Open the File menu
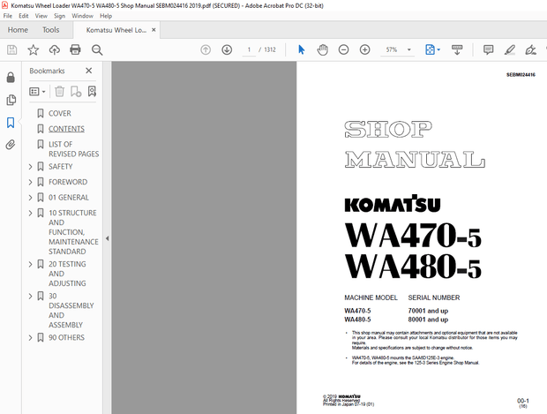Viewport: 547px width, 414px height. [x=8, y=16]
